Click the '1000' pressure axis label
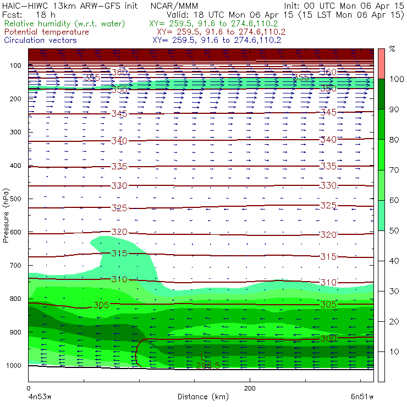The image size is (407, 407). pos(14,365)
